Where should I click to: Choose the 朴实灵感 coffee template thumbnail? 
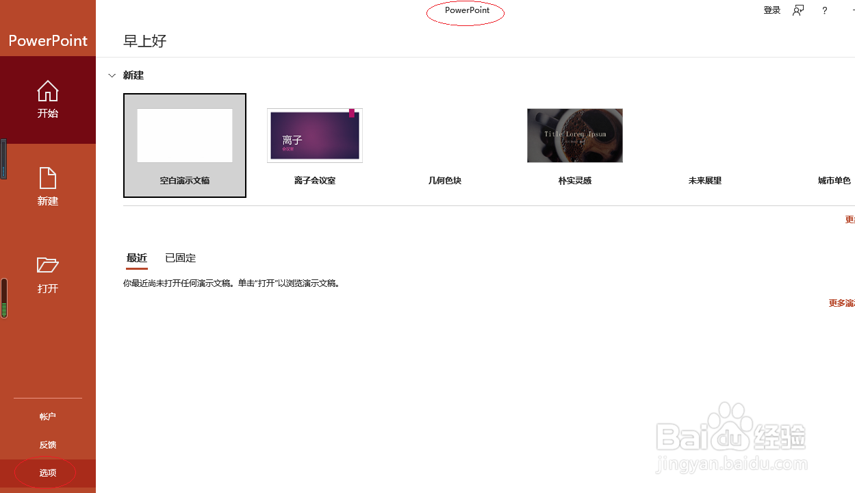(575, 136)
